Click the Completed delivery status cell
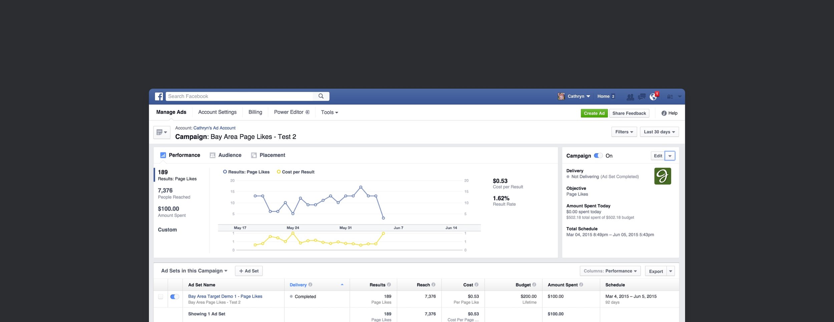This screenshot has height=322, width=834. click(x=317, y=299)
